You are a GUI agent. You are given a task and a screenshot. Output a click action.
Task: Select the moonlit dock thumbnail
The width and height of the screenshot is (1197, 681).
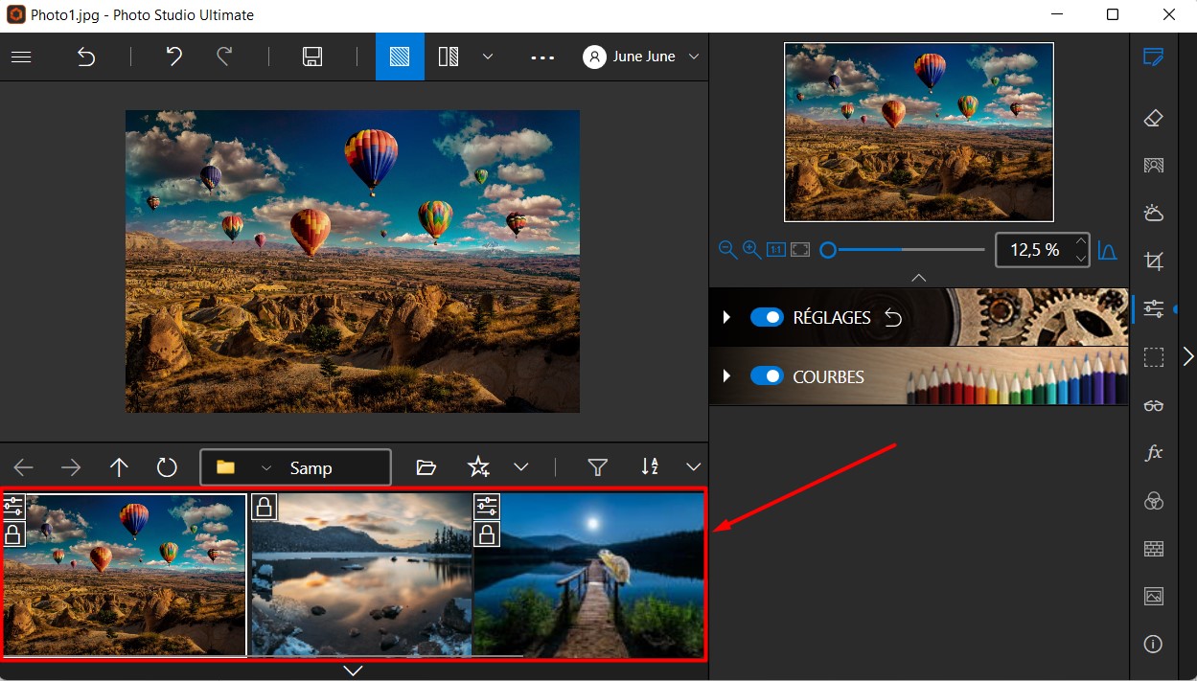click(589, 575)
